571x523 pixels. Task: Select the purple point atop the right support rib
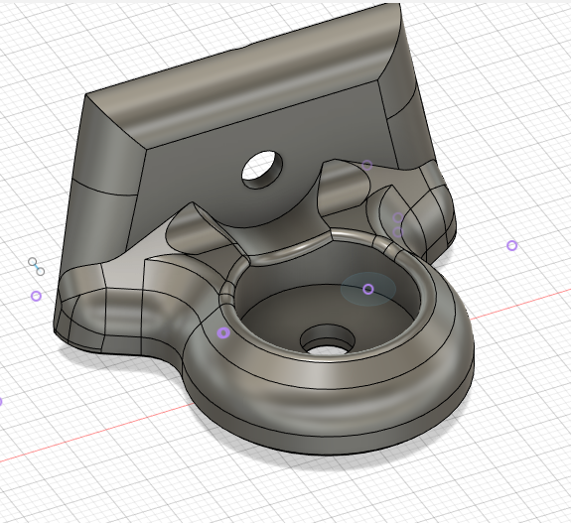pos(367,165)
